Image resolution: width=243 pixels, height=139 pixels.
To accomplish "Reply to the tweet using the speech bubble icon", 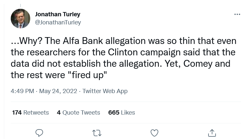I will pyautogui.click(x=39, y=133).
